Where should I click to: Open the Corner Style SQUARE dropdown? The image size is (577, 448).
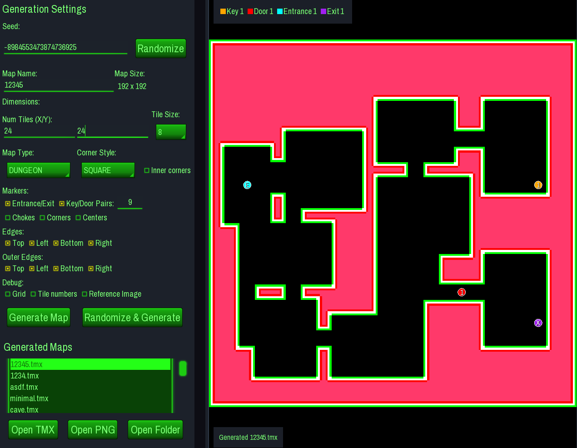108,170
